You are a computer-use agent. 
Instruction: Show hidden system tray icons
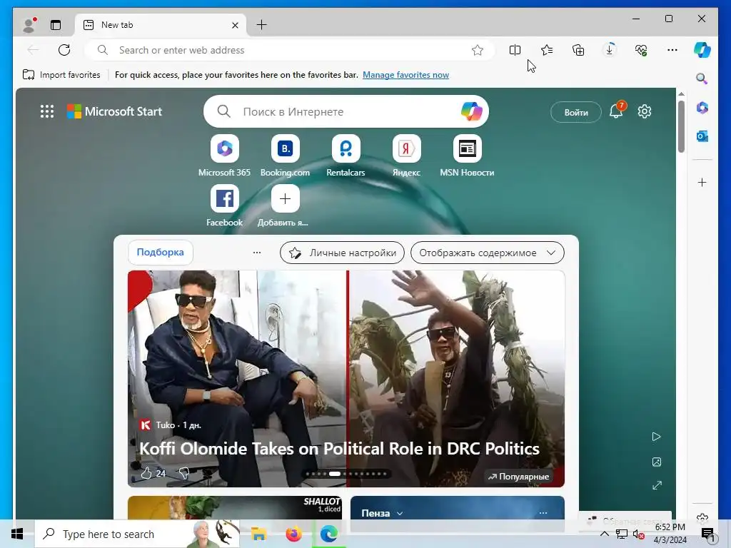click(x=604, y=534)
